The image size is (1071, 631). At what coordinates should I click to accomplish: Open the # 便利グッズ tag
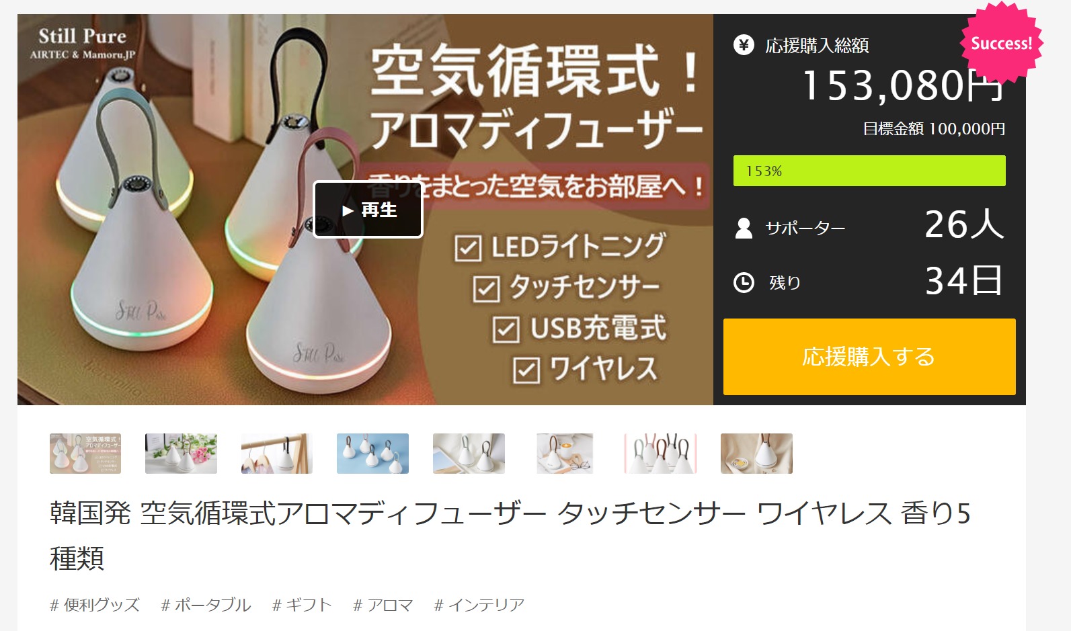coord(95,605)
